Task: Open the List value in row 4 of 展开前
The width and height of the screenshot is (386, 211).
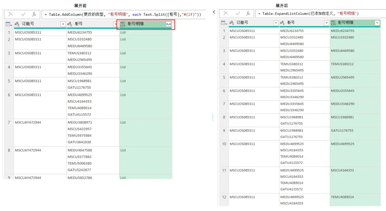Action: (123, 67)
